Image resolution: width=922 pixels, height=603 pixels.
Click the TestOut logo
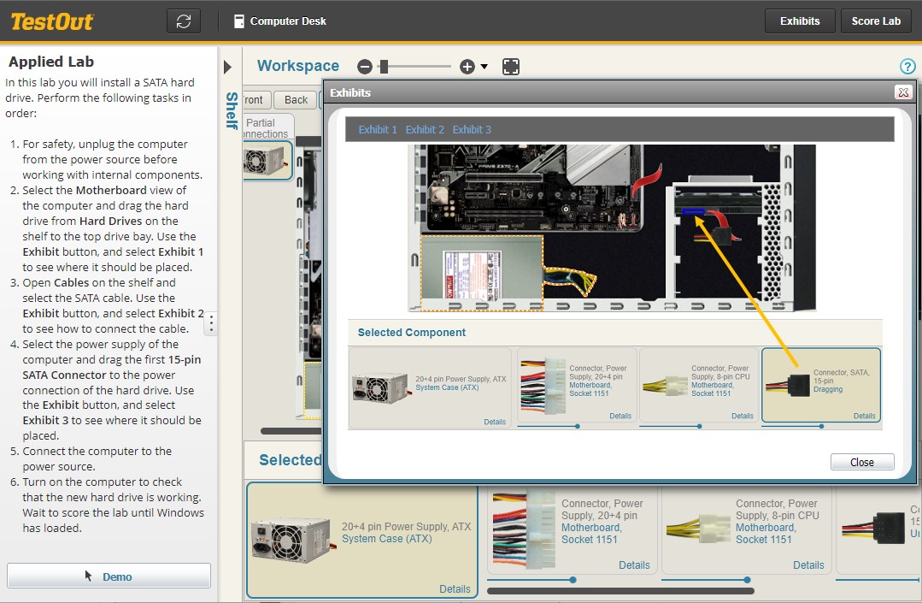click(x=51, y=21)
